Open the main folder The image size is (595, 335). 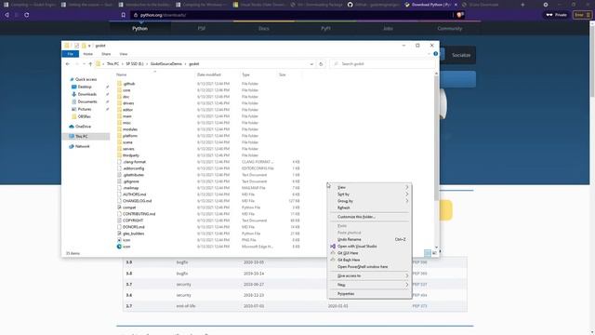click(x=127, y=115)
